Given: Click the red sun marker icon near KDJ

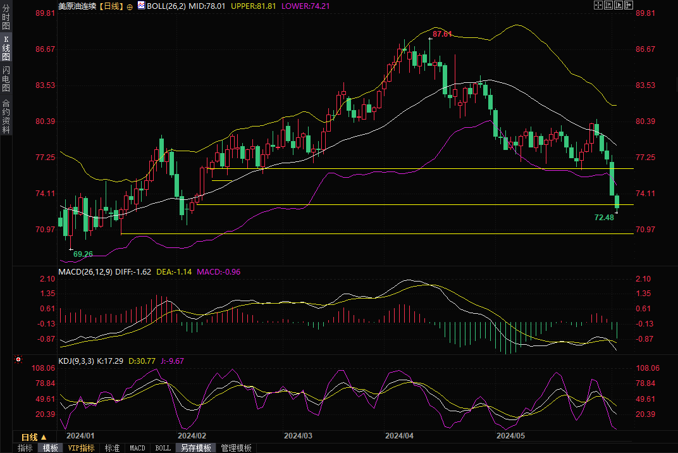Looking at the screenshot, I should pyautogui.click(x=18, y=361).
